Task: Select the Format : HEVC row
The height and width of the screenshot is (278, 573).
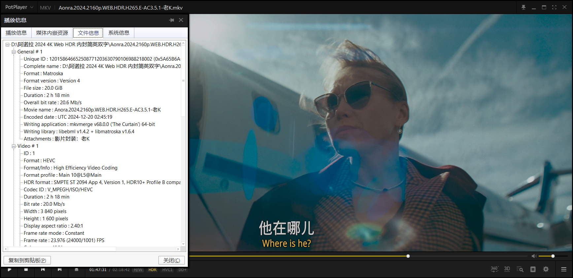Action: pos(39,161)
